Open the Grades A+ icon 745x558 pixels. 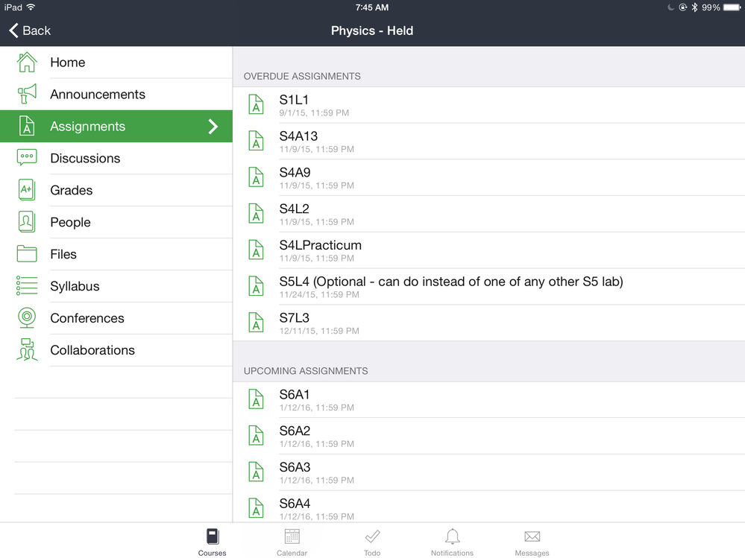[27, 190]
